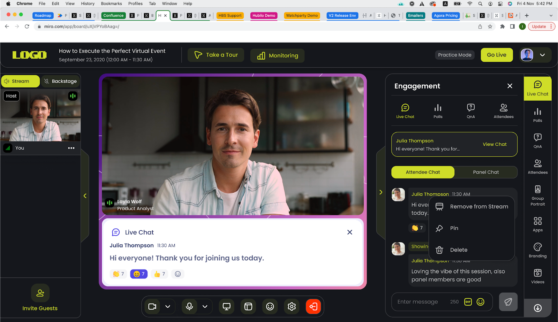Bookmark page with star icon
558x322 pixels.
490,26
